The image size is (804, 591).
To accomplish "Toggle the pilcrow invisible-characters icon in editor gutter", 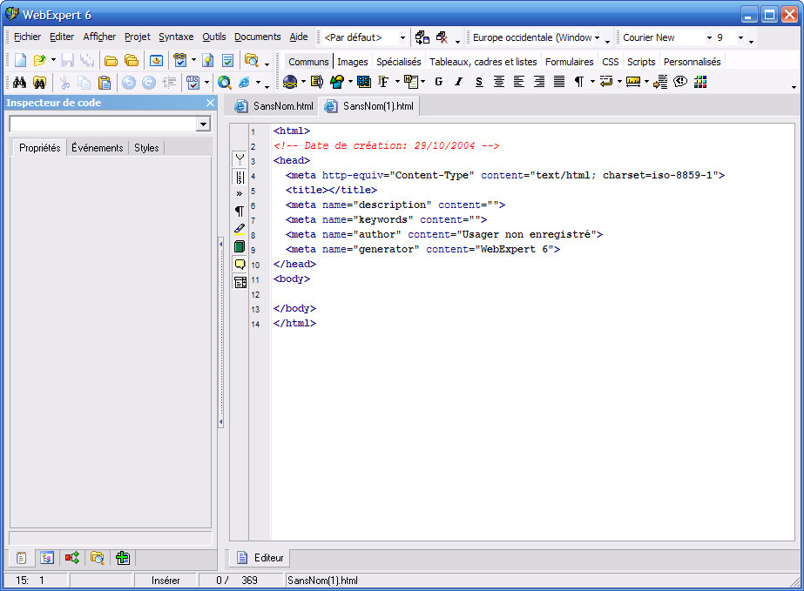I will tap(240, 212).
